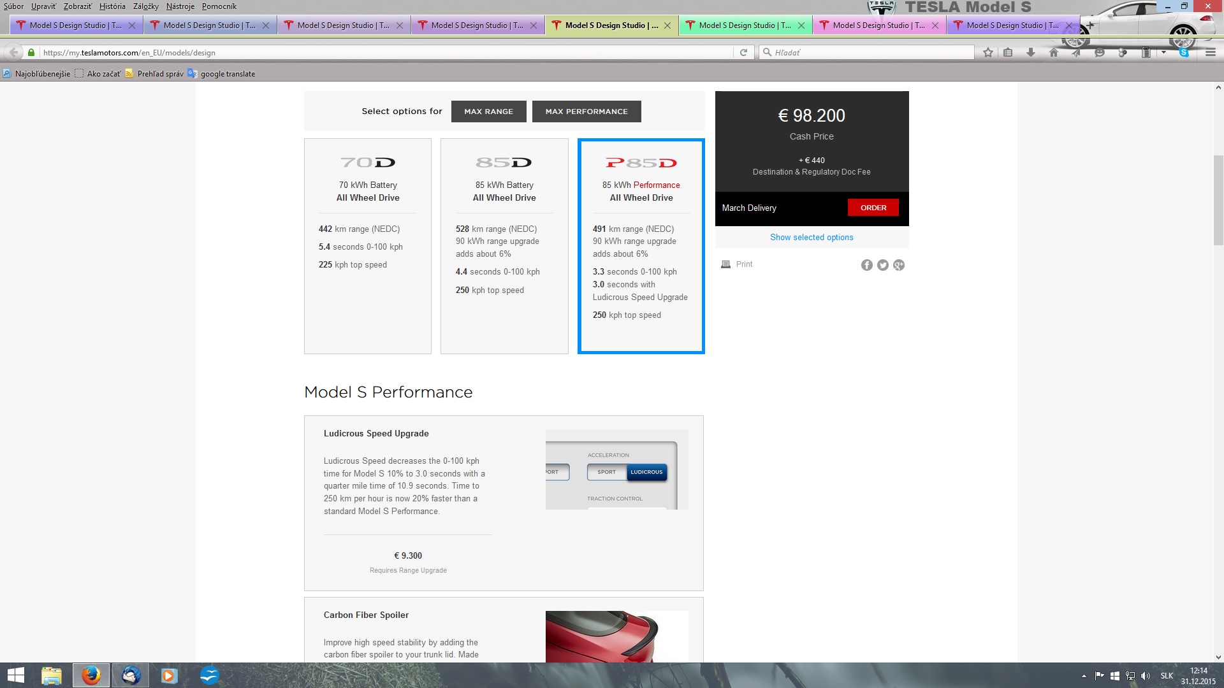Switch to the first Model S Design Studio tab

[x=76, y=25]
